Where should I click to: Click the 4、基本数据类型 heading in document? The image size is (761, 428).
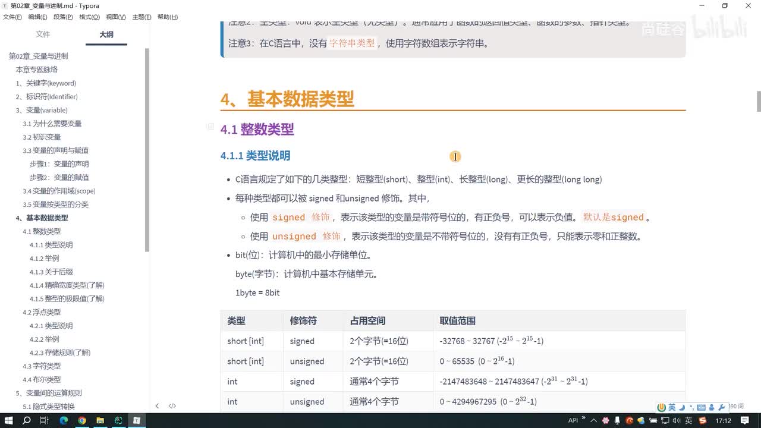[x=287, y=99]
